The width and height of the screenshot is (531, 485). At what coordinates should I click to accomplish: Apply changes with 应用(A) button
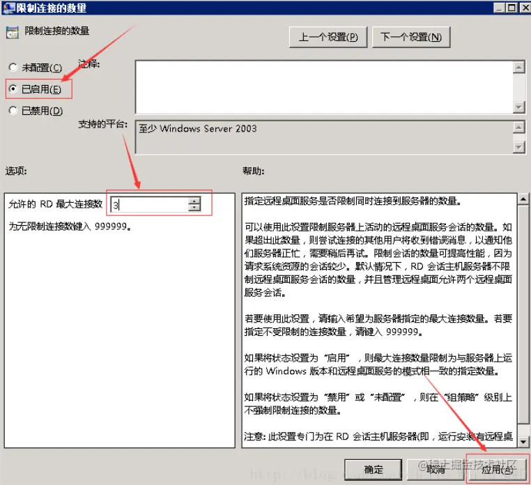click(498, 469)
